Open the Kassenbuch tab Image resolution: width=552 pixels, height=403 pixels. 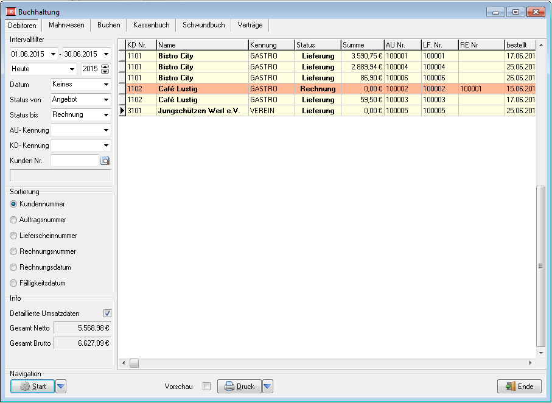click(152, 25)
